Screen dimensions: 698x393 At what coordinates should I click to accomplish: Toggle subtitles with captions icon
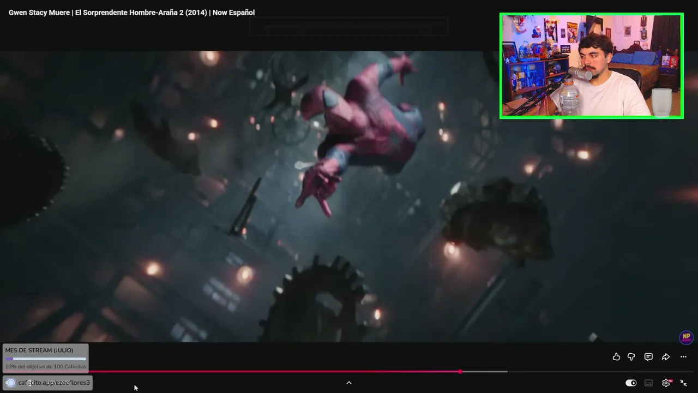click(x=648, y=383)
